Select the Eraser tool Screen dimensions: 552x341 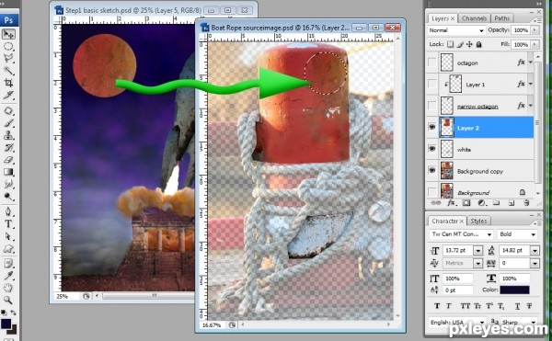click(x=8, y=160)
